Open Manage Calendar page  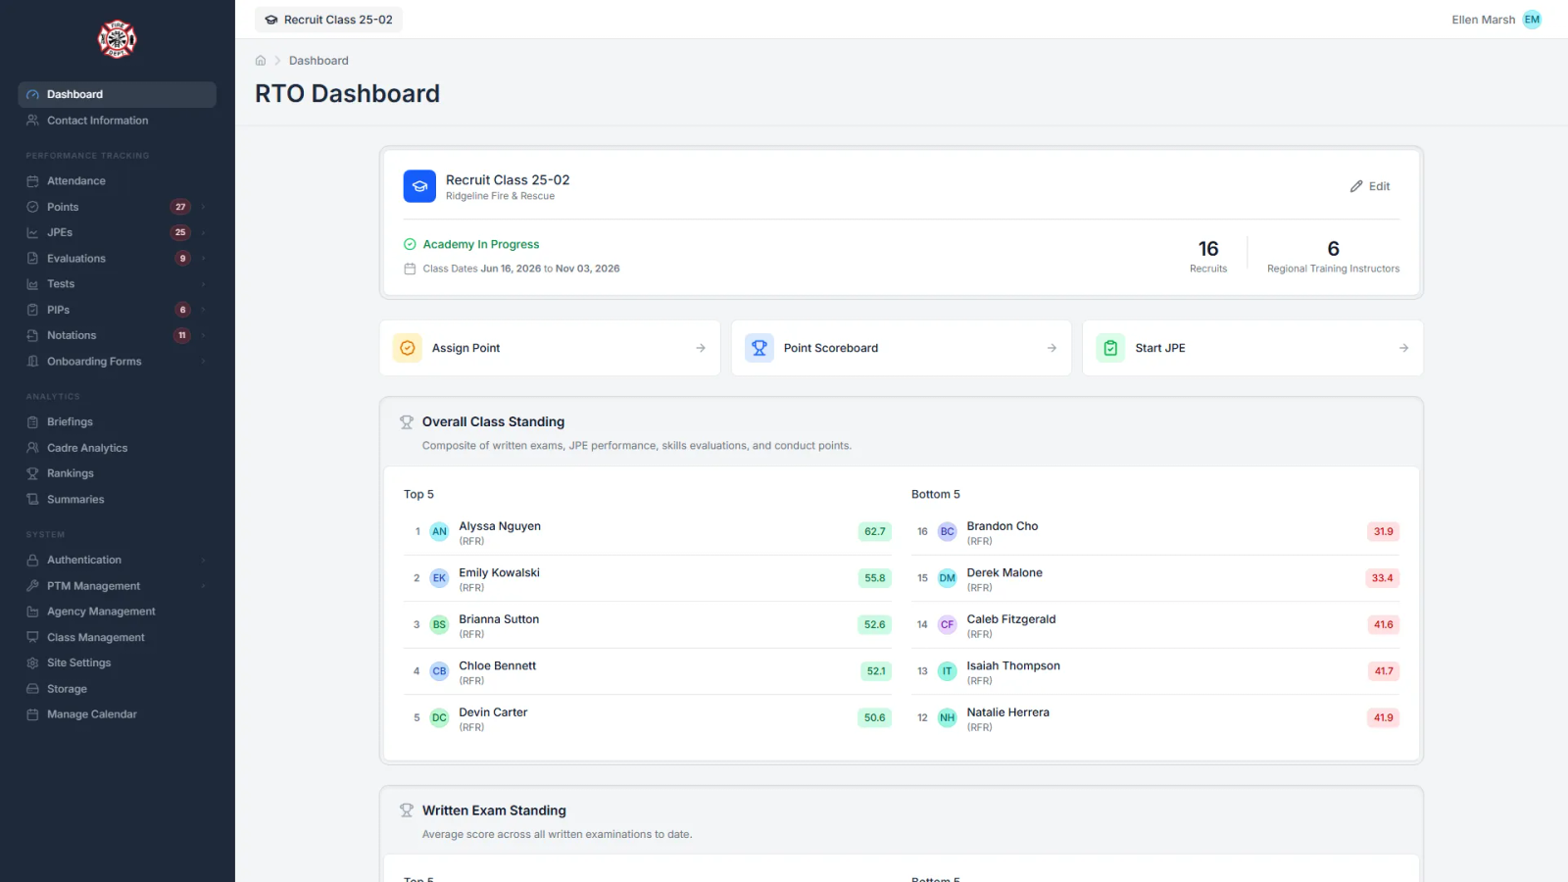[117, 714]
